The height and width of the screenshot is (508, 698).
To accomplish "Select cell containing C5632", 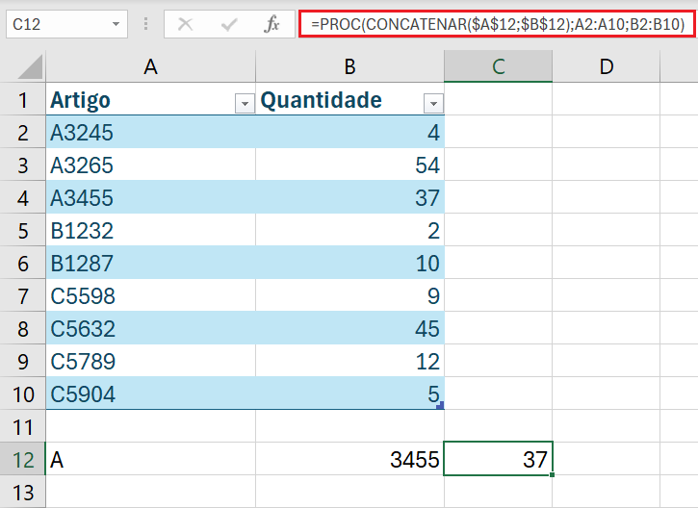I will [150, 328].
